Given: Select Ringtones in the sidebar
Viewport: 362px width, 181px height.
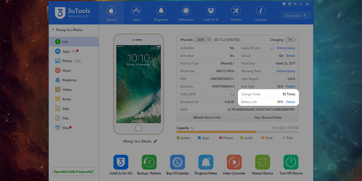Looking at the screenshot, I should (x=74, y=80).
